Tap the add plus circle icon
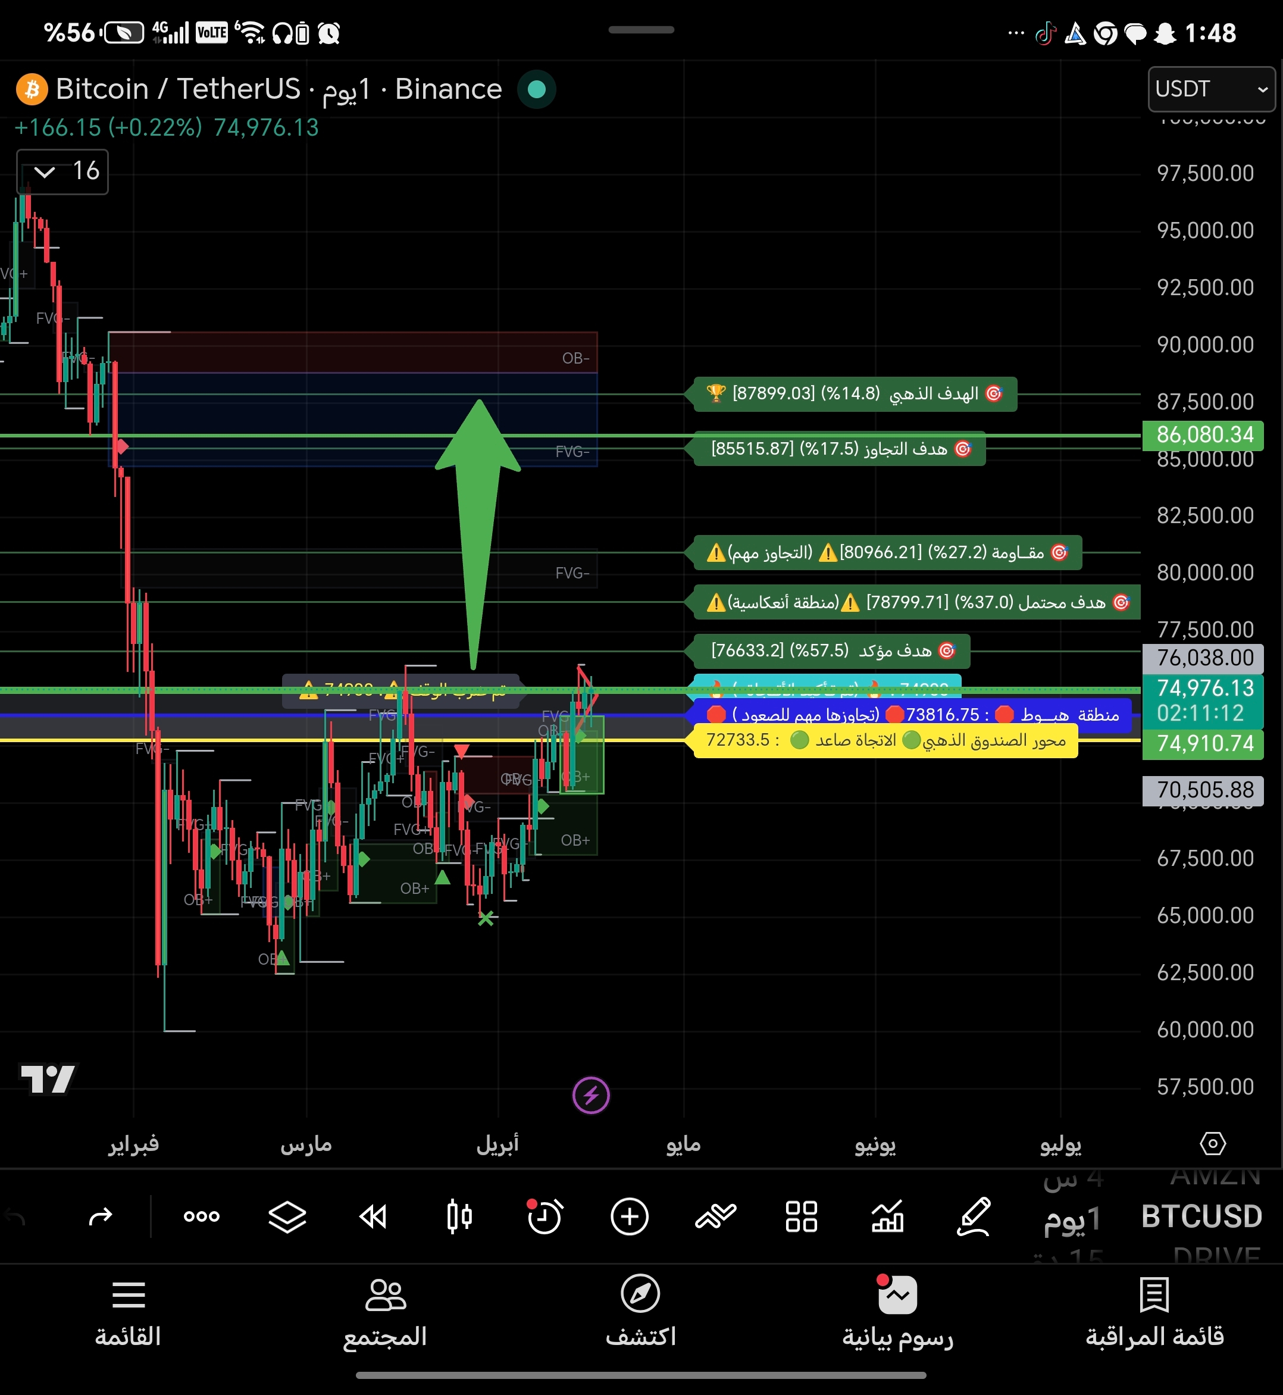1283x1395 pixels. click(x=630, y=1216)
